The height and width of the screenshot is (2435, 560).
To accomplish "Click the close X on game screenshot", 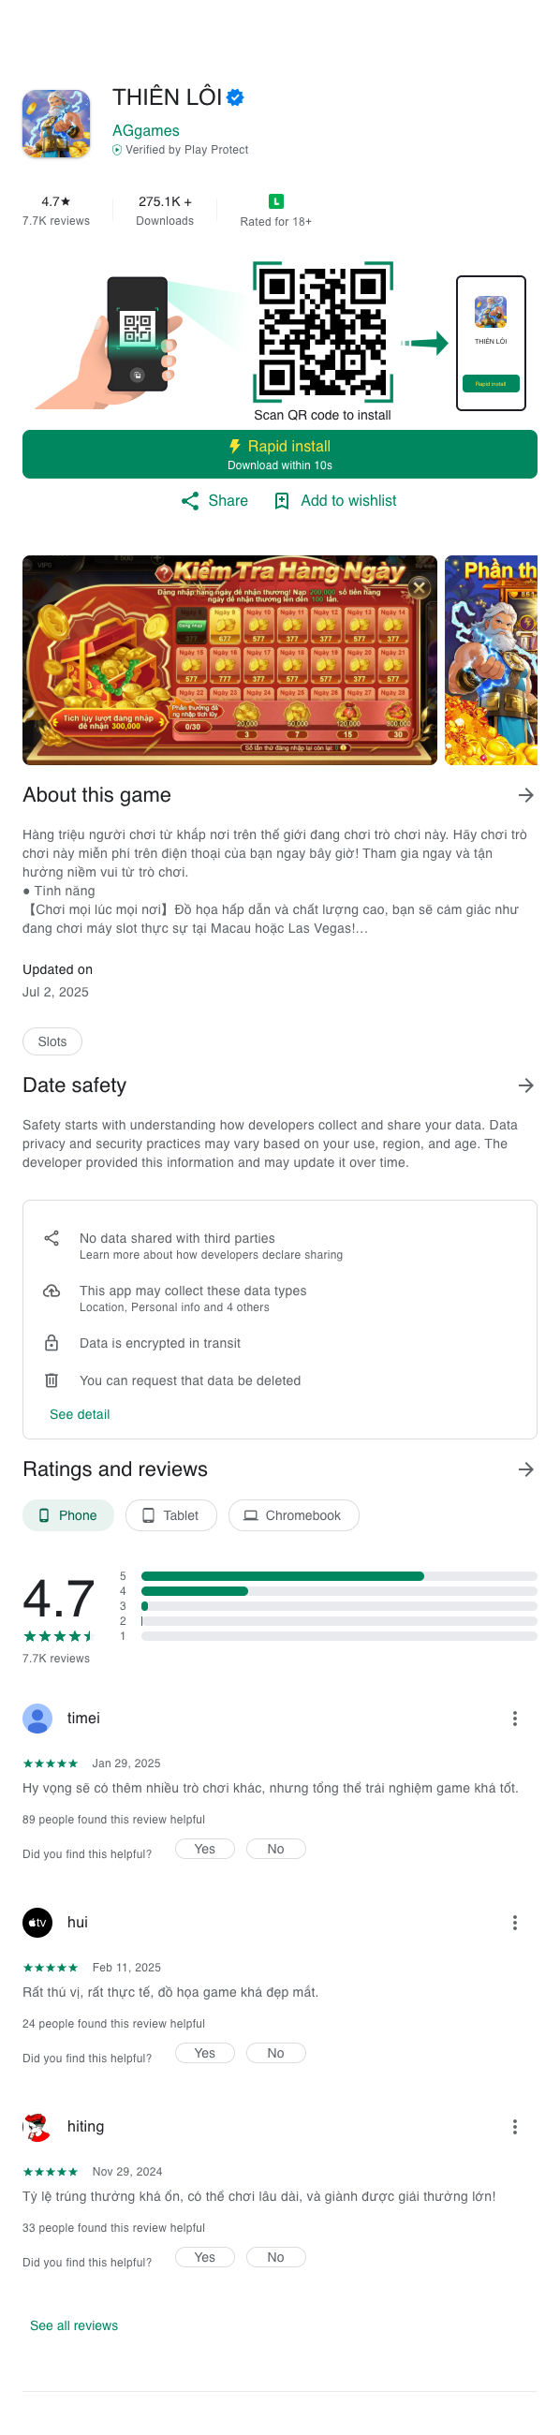I will (419, 588).
